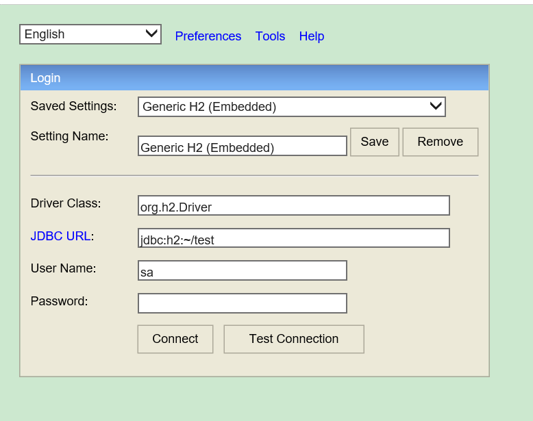Select the User Name field containing sa

(242, 270)
